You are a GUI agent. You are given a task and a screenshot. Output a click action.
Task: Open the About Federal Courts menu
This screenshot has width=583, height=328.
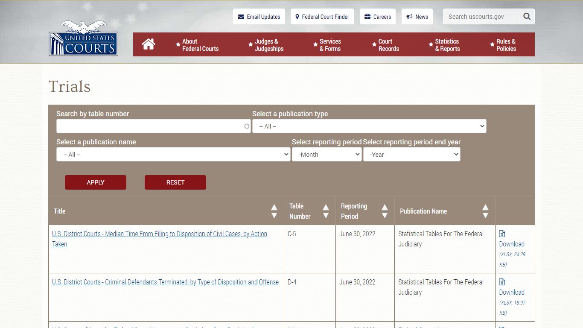click(x=197, y=45)
